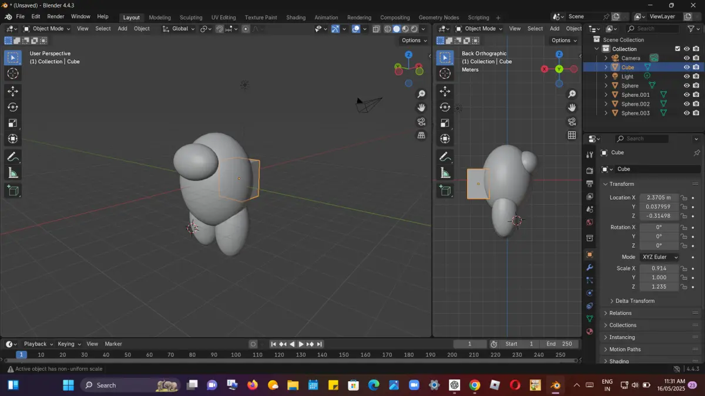Screen dimensions: 705x396
Task: Switch to rendered viewport shading in left viewport
Action: [x=415, y=28]
